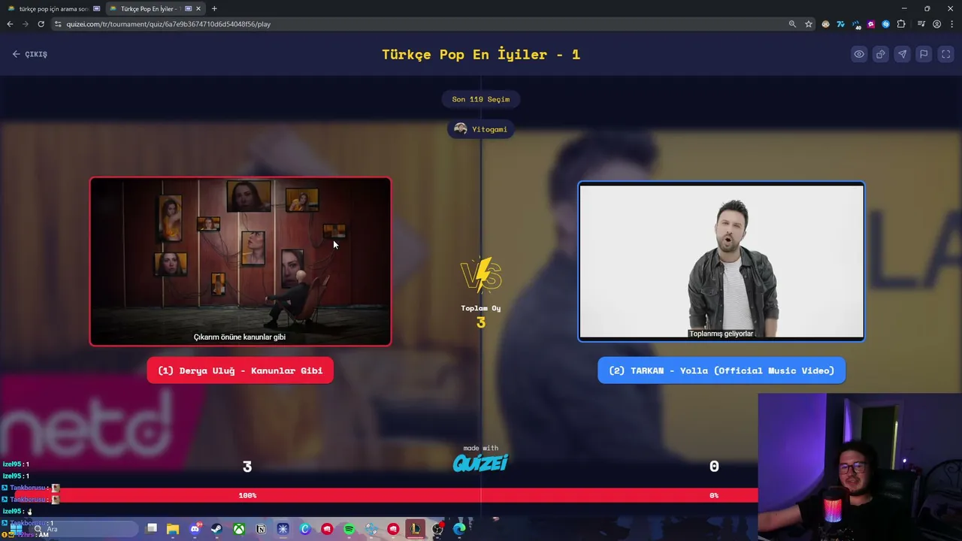Viewport: 962px width, 541px height.
Task: Go back using the ÇIKIŞ exit button
Action: click(30, 54)
